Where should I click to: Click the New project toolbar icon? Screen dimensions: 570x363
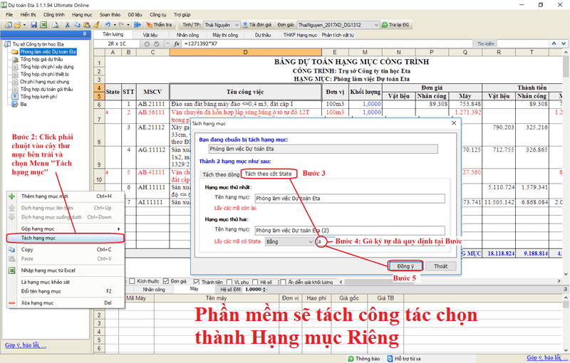click(8, 25)
